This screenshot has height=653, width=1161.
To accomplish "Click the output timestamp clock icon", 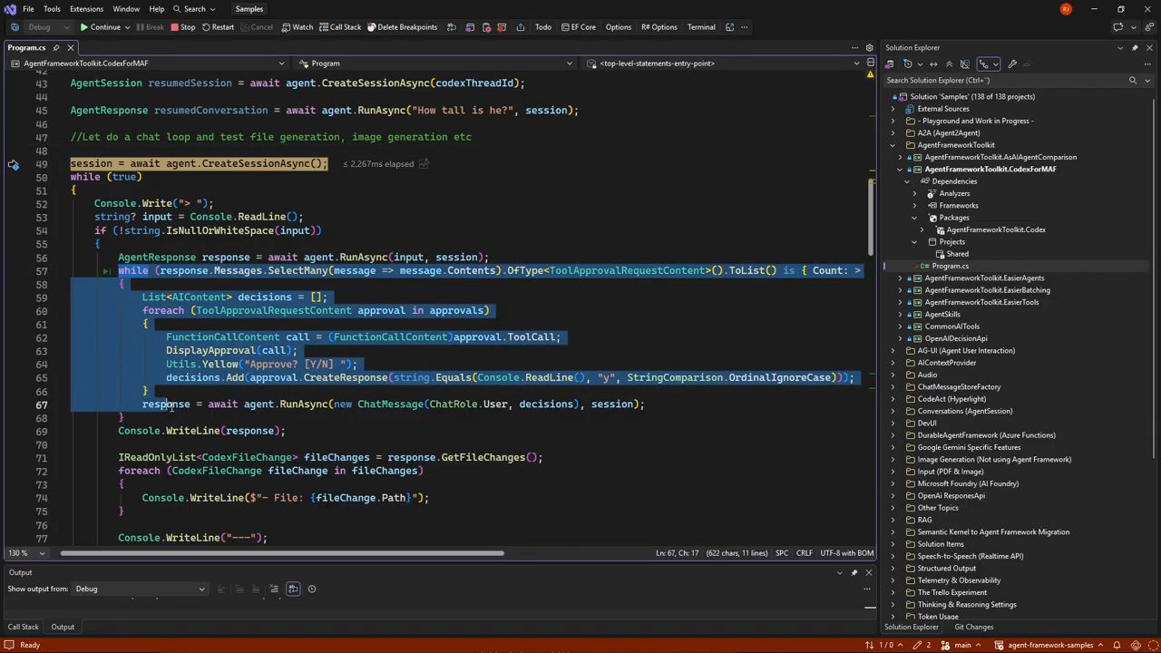I will click(312, 589).
